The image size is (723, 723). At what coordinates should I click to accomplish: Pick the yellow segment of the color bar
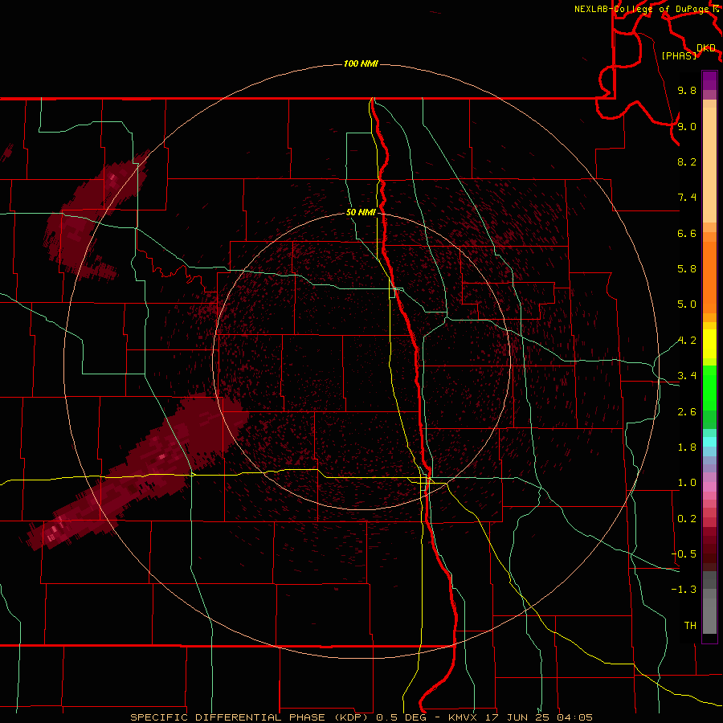(x=709, y=344)
